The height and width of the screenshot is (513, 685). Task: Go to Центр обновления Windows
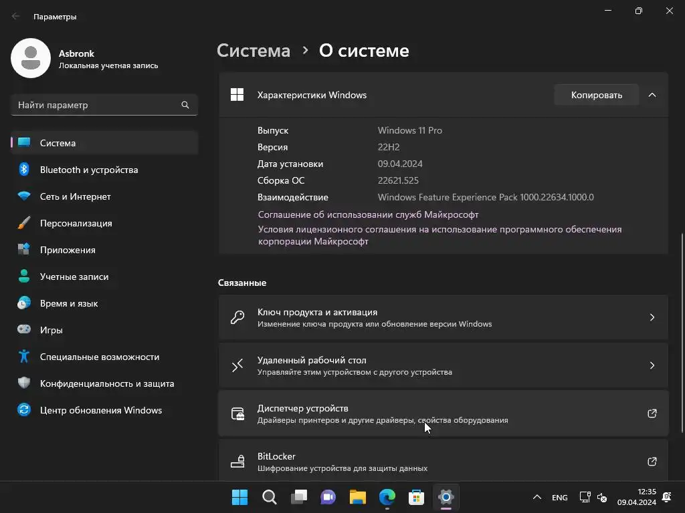click(104, 410)
